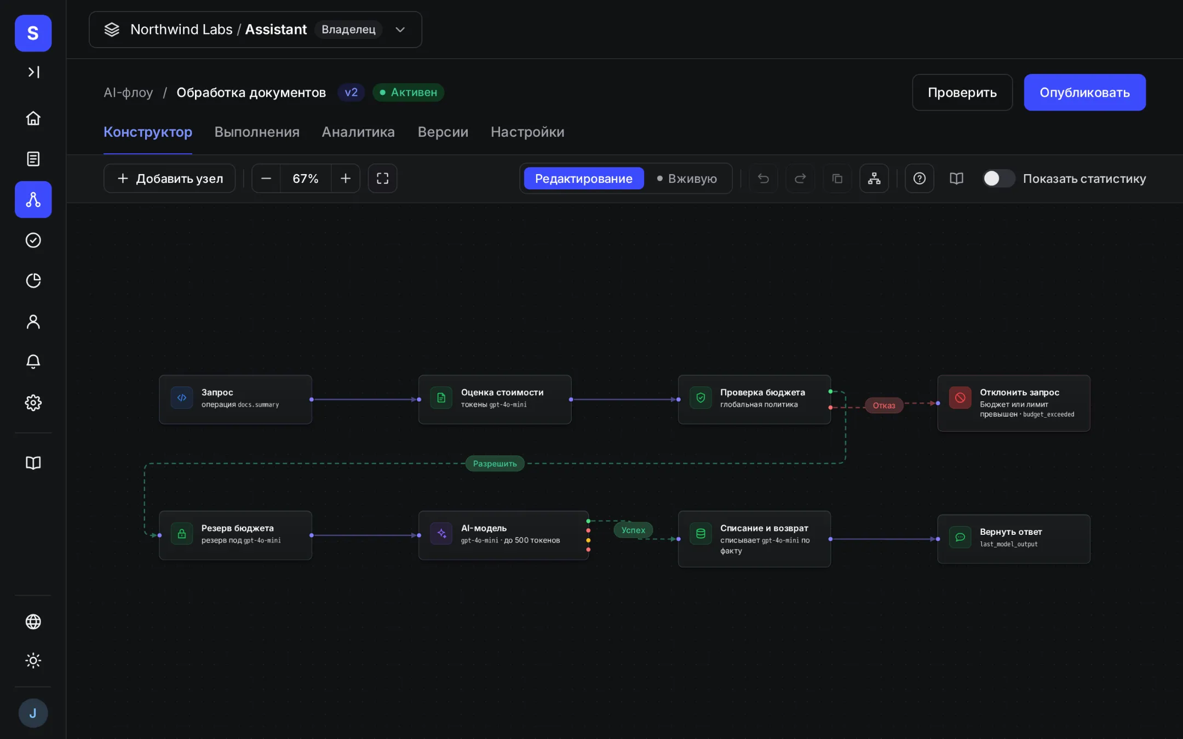The width and height of the screenshot is (1183, 739).
Task: Switch to Вживую mode
Action: [687, 178]
